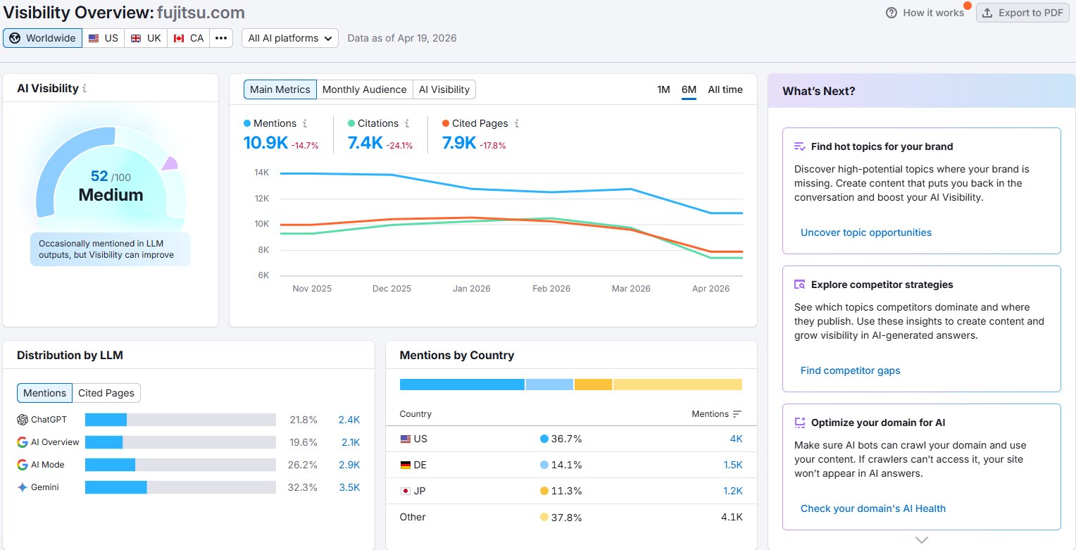Select the CA region button
Image resolution: width=1076 pixels, height=550 pixels.
pos(189,38)
